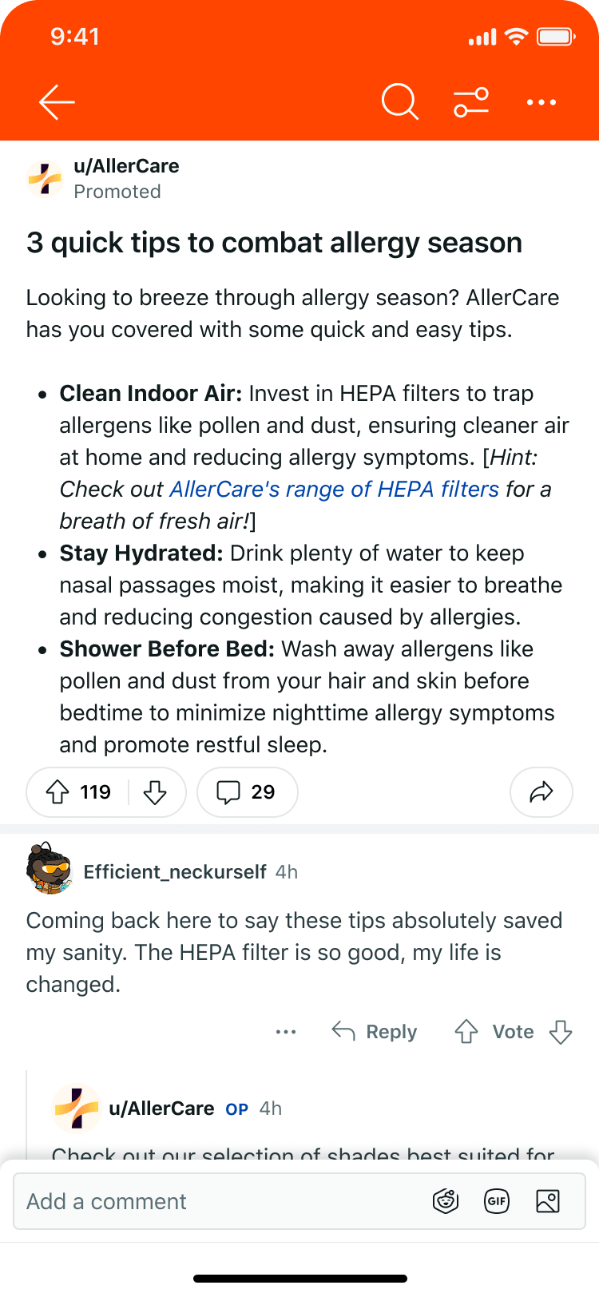The height and width of the screenshot is (1297, 599).
Task: Open the comment sort filter icon
Action: (x=470, y=102)
